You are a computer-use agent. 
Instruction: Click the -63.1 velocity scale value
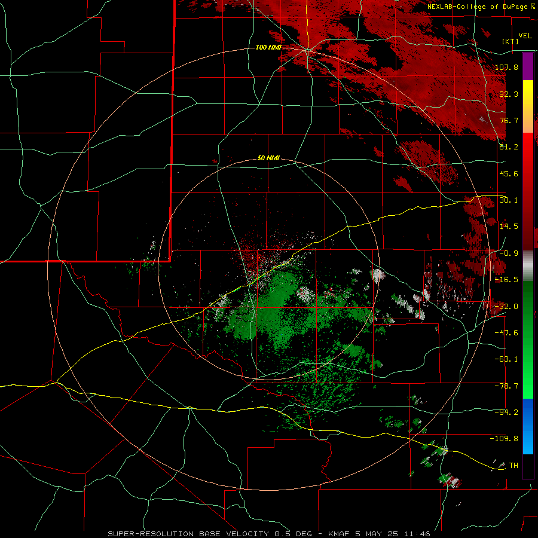click(506, 359)
